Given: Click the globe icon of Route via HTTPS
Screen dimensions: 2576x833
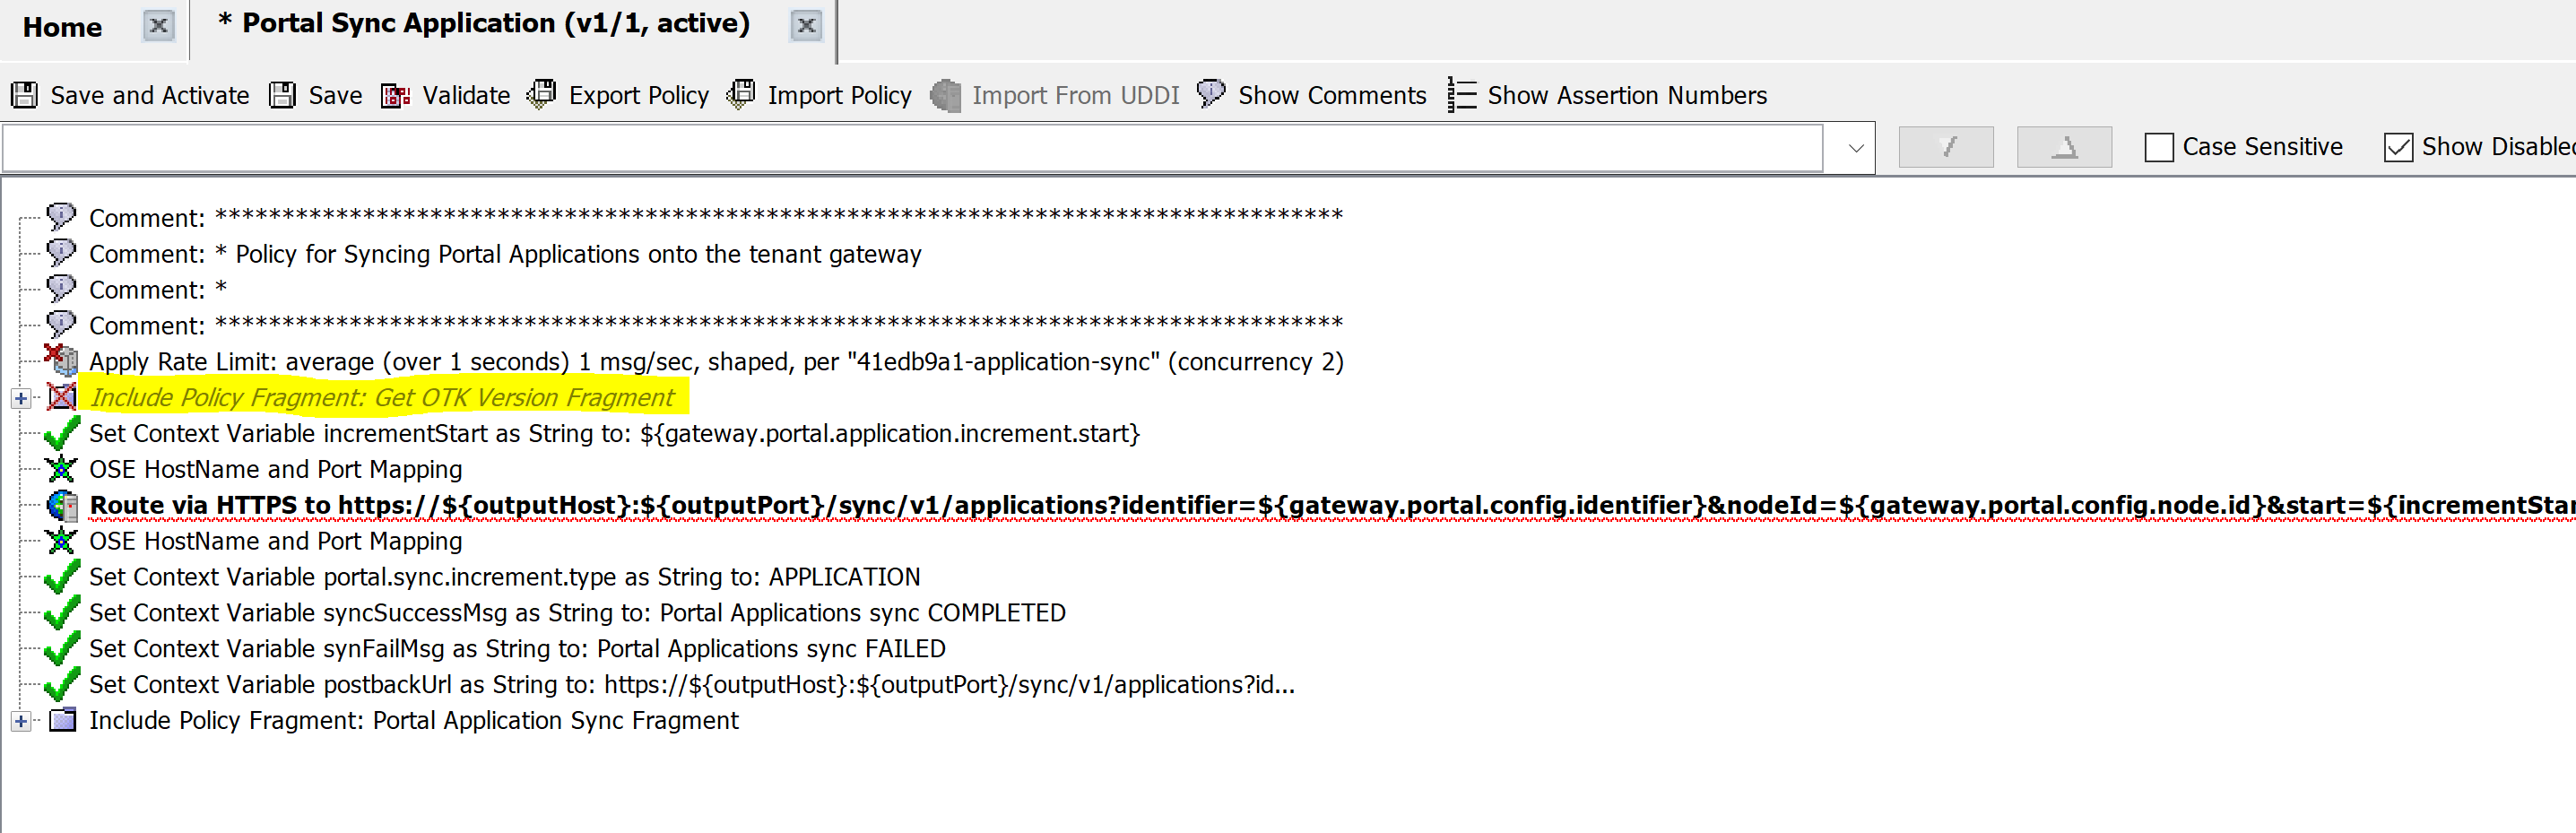Looking at the screenshot, I should pyautogui.click(x=62, y=505).
